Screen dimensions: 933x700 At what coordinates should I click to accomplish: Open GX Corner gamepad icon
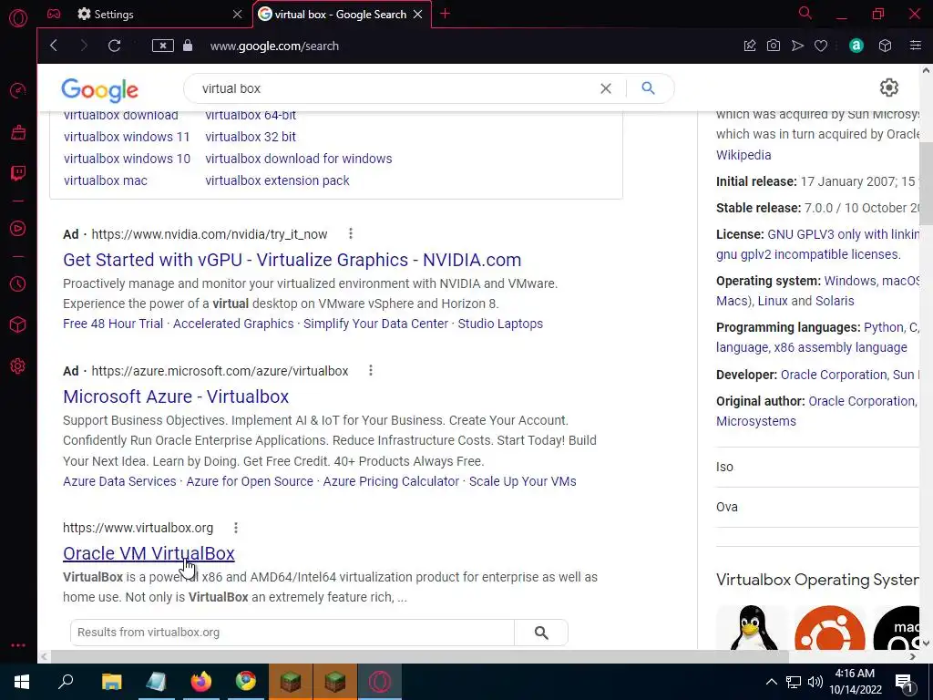(54, 14)
